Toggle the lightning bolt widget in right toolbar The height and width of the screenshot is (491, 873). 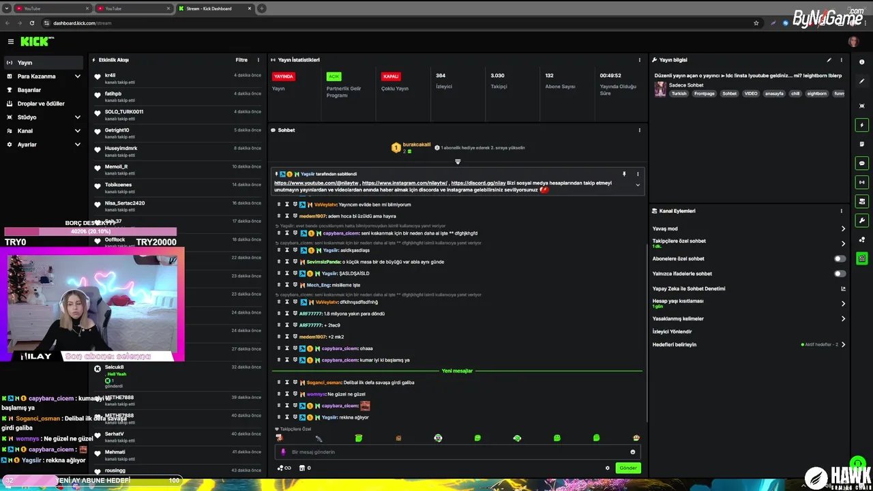click(862, 125)
